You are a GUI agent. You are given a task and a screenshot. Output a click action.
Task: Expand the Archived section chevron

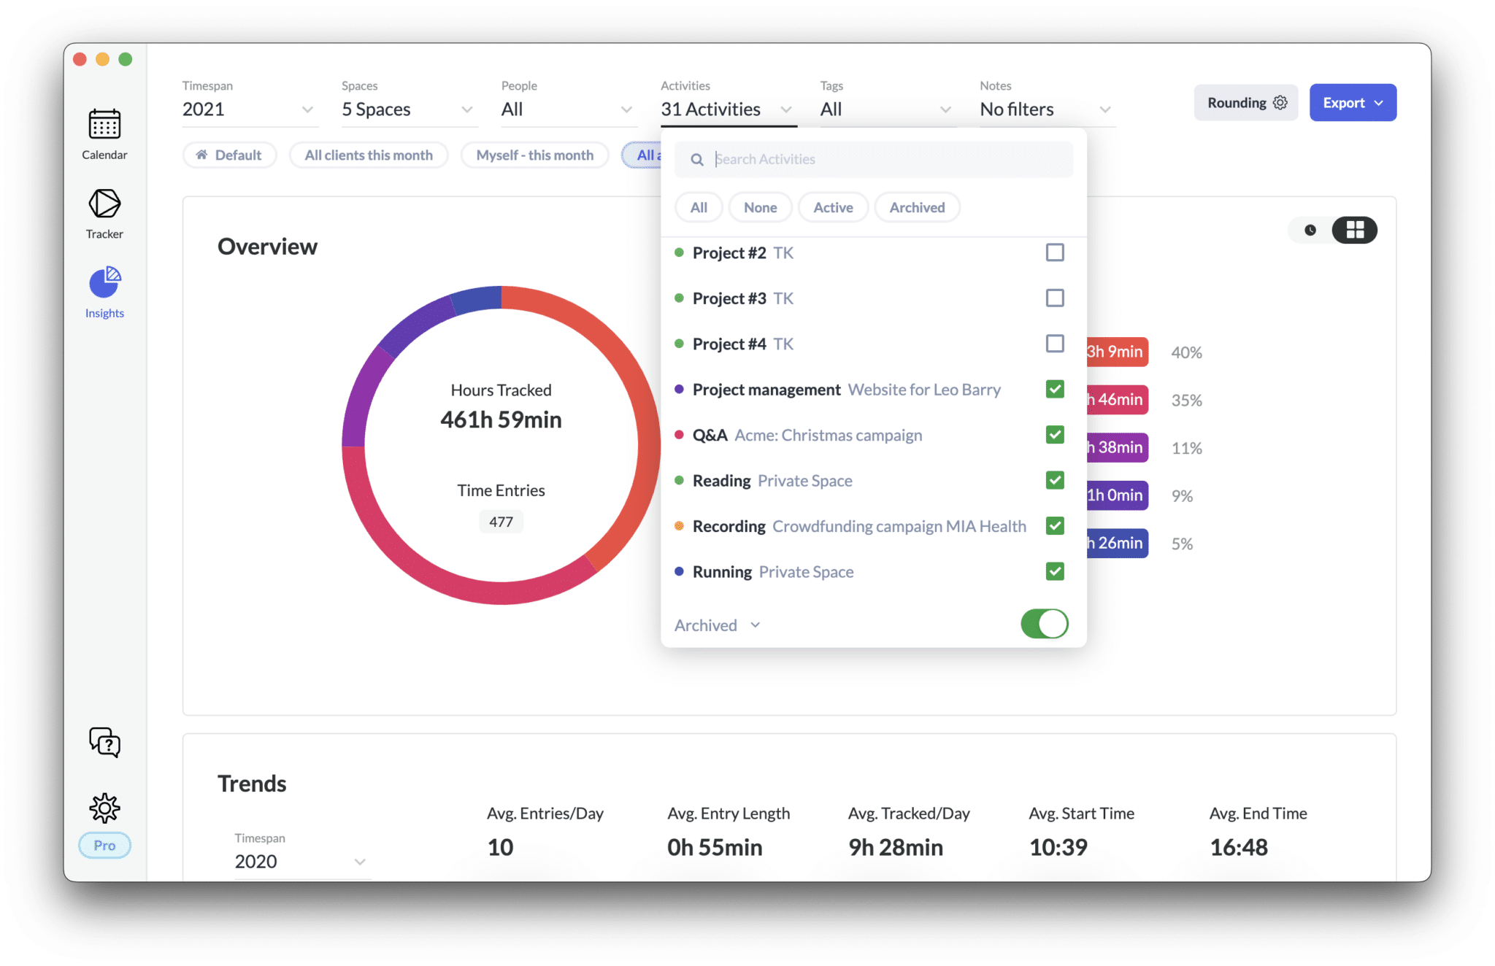pos(756,625)
